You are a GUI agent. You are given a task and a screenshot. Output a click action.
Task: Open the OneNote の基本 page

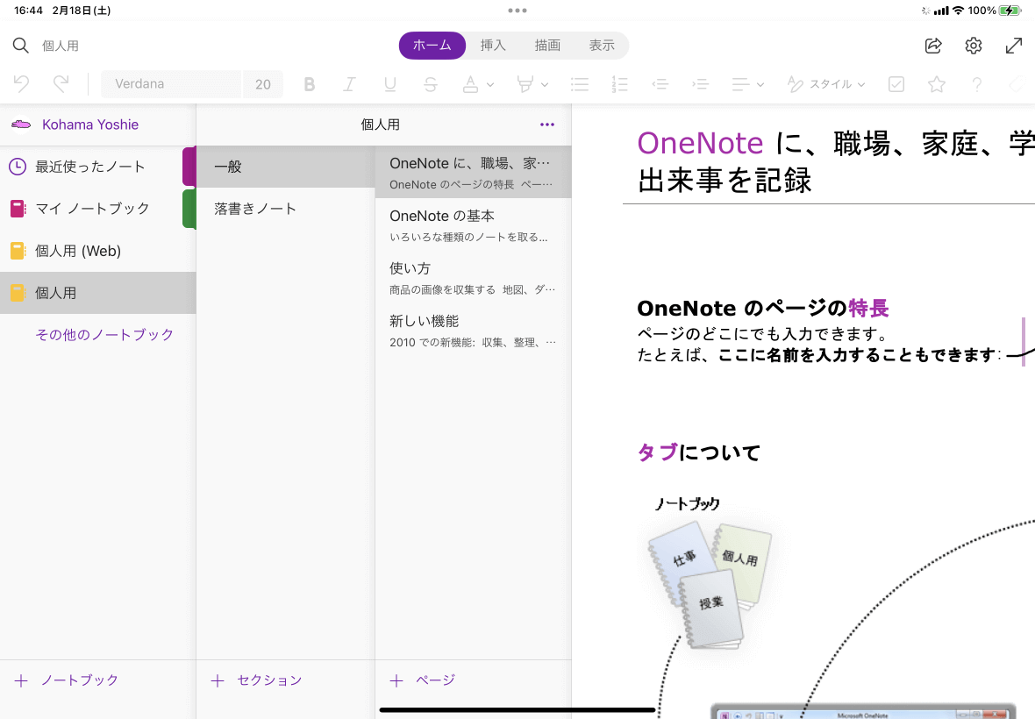coord(474,225)
